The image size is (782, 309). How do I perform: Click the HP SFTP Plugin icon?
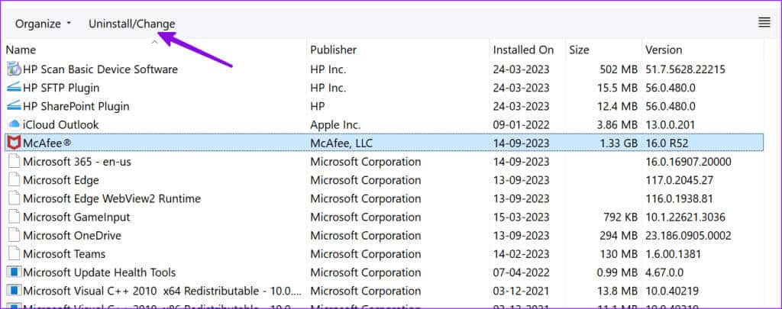[14, 88]
